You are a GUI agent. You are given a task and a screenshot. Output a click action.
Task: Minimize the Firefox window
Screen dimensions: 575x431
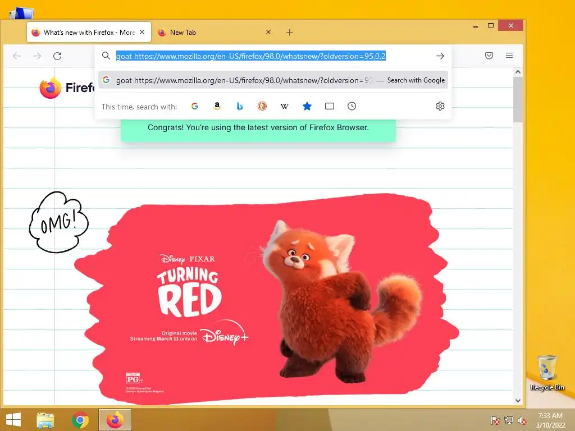476,26
